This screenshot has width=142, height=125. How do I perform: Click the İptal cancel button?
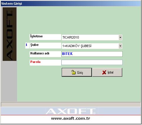click(x=107, y=72)
